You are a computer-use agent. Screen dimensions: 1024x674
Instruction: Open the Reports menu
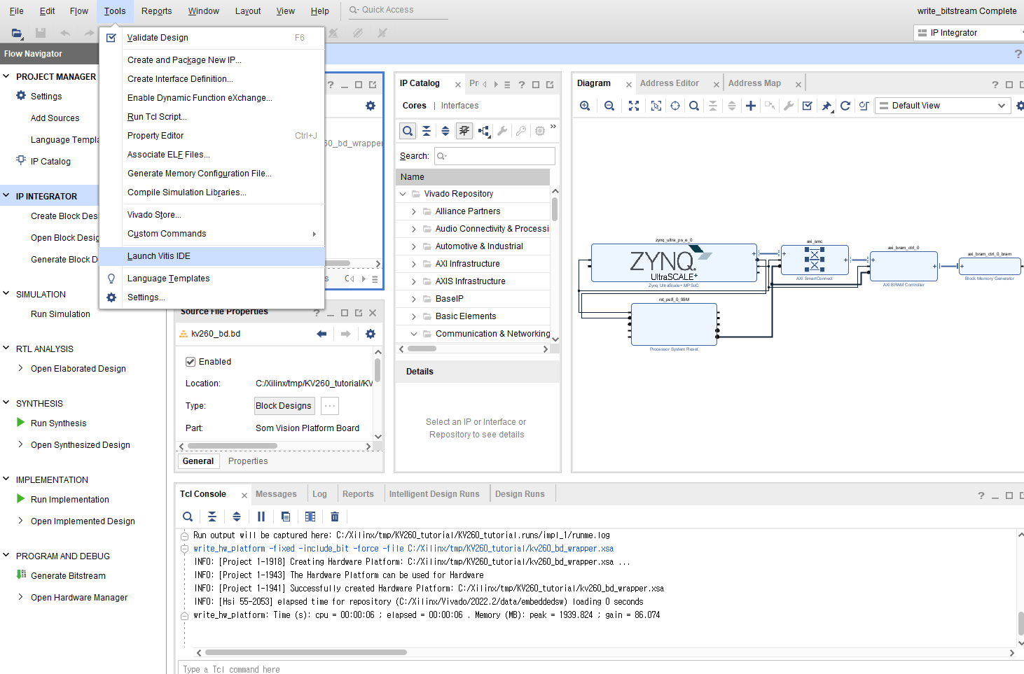coord(156,11)
